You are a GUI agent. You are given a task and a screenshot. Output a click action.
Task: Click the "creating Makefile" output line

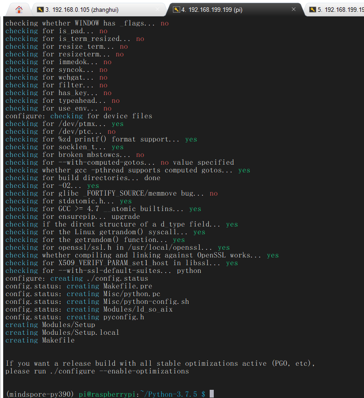(40, 340)
